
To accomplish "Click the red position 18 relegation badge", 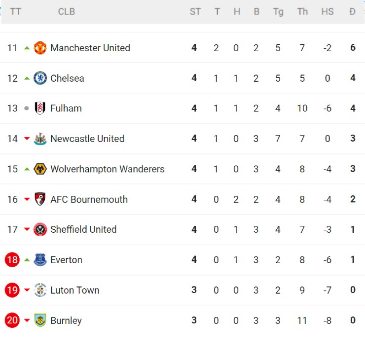I will tap(12, 260).
